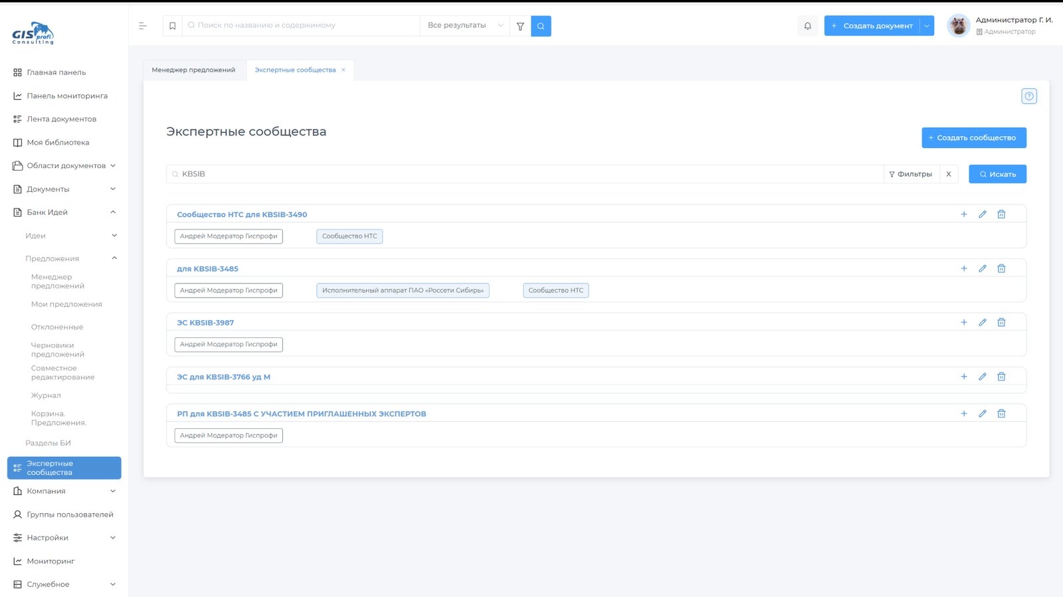Open the help question mark icon
Screen dimensions: 1063x597
[1029, 96]
